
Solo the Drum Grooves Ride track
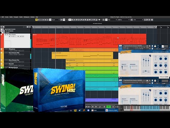coord(7,53)
